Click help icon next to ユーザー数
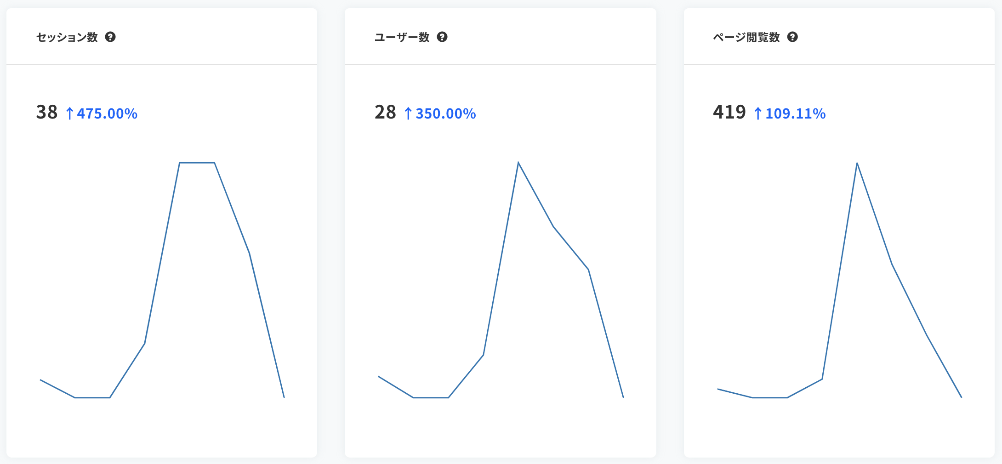Image resolution: width=1002 pixels, height=464 pixels. coord(442,37)
